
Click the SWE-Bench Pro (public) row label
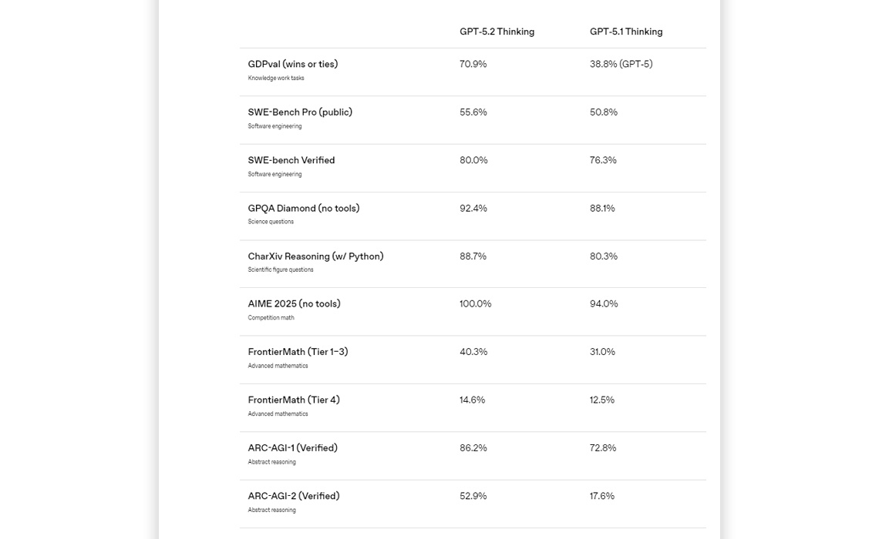click(x=299, y=112)
